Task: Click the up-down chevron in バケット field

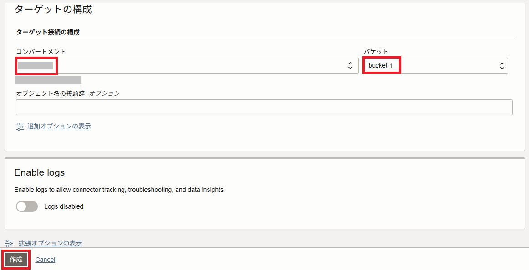Action: point(502,65)
